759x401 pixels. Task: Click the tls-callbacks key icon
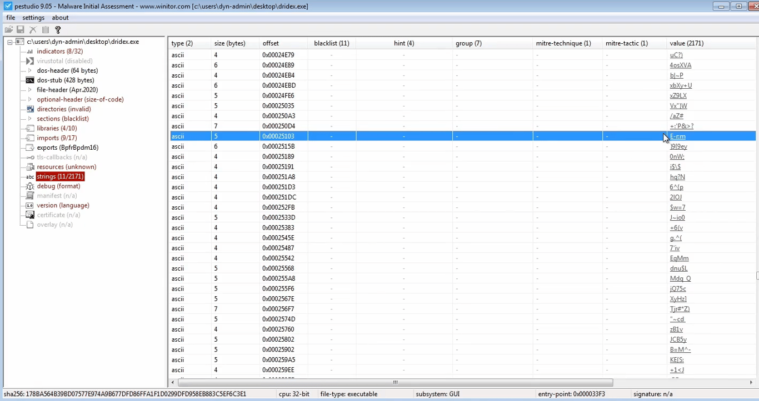[x=30, y=157]
